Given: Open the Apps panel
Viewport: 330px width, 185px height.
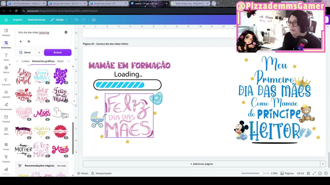Looking at the screenshot, I should tap(6, 131).
